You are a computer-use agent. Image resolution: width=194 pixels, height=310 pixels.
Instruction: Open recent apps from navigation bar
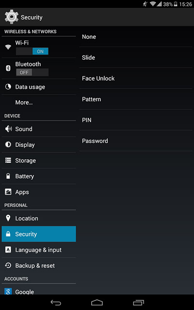click(x=138, y=302)
